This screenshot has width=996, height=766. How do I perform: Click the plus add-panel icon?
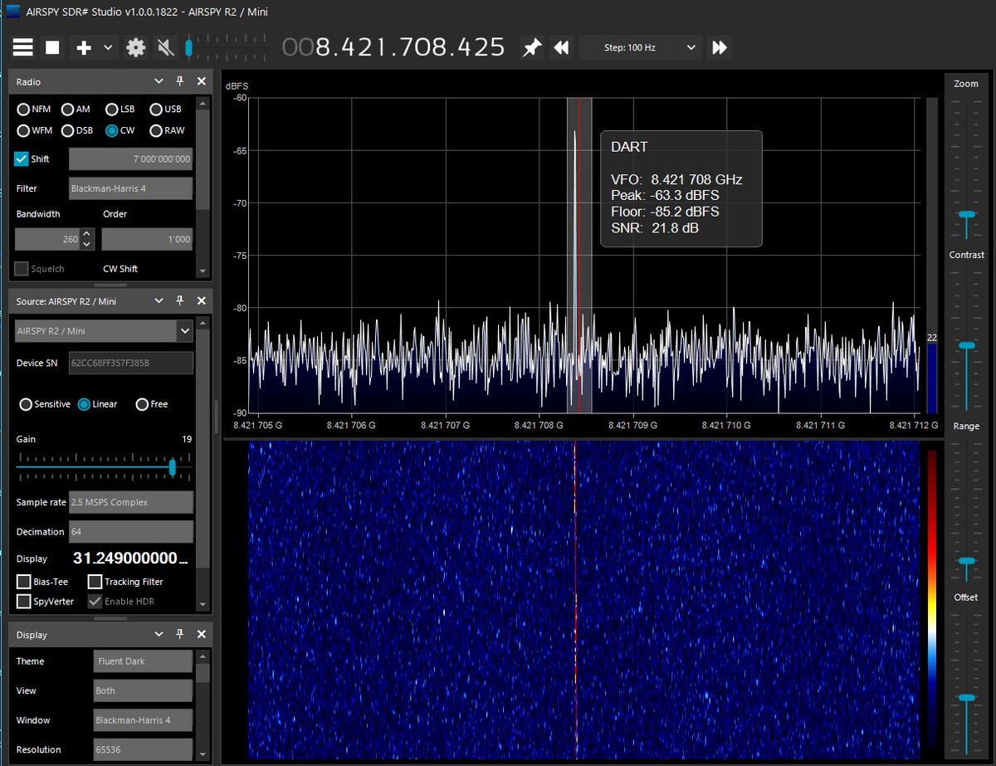84,47
